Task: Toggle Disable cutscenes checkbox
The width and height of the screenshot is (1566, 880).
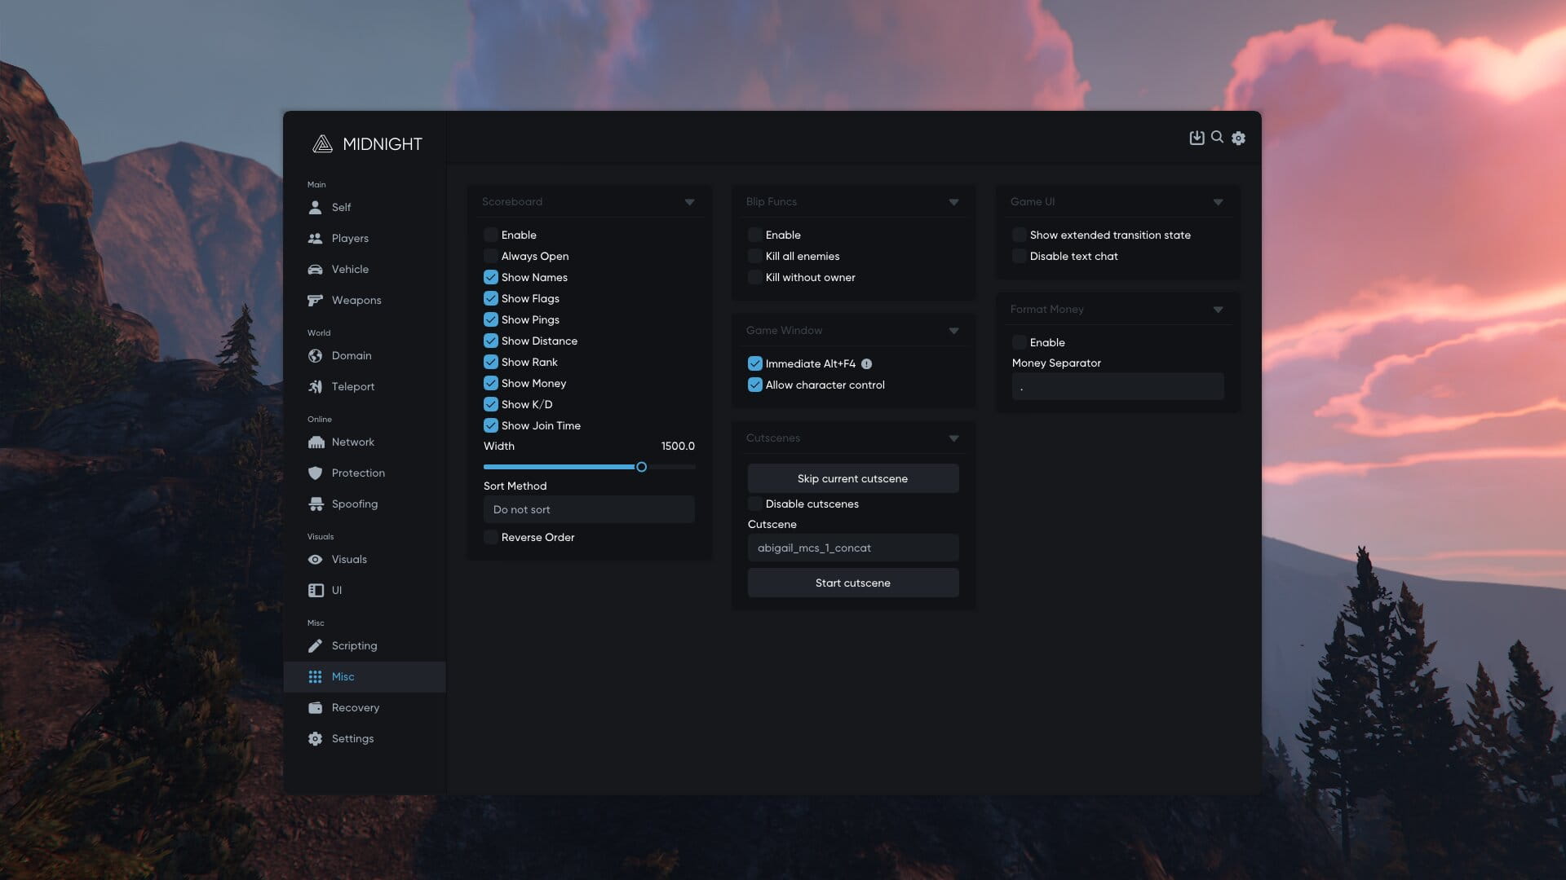Action: [x=754, y=504]
